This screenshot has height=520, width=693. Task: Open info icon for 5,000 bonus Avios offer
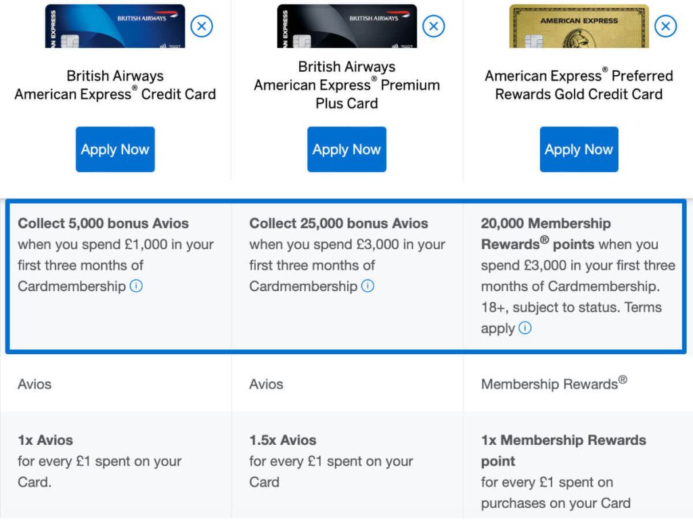click(x=136, y=286)
